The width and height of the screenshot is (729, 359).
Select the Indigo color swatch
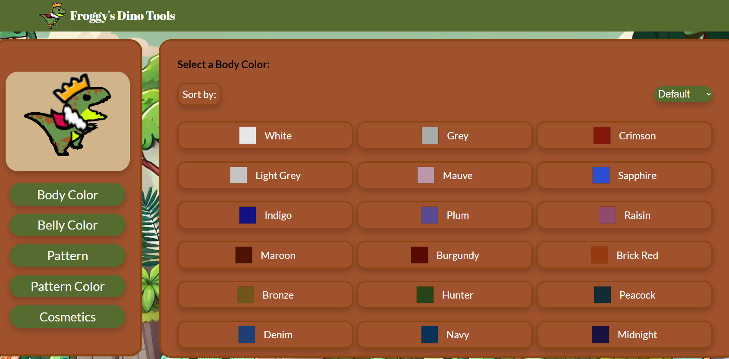point(248,215)
